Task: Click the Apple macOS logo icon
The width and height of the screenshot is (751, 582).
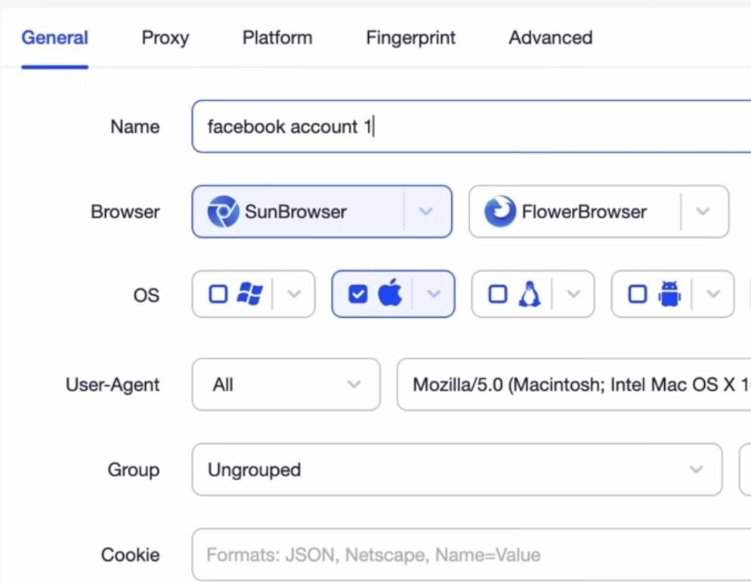Action: point(391,292)
